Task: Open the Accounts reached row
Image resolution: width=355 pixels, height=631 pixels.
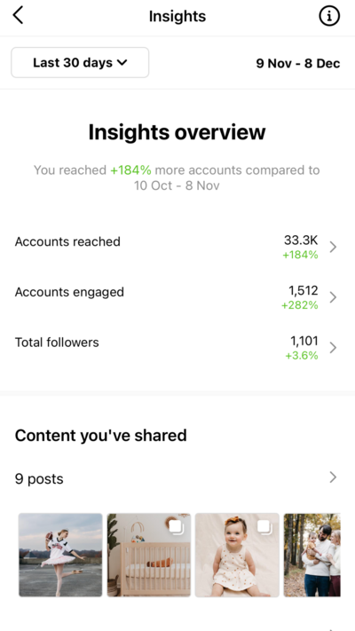Action: pyautogui.click(x=177, y=247)
